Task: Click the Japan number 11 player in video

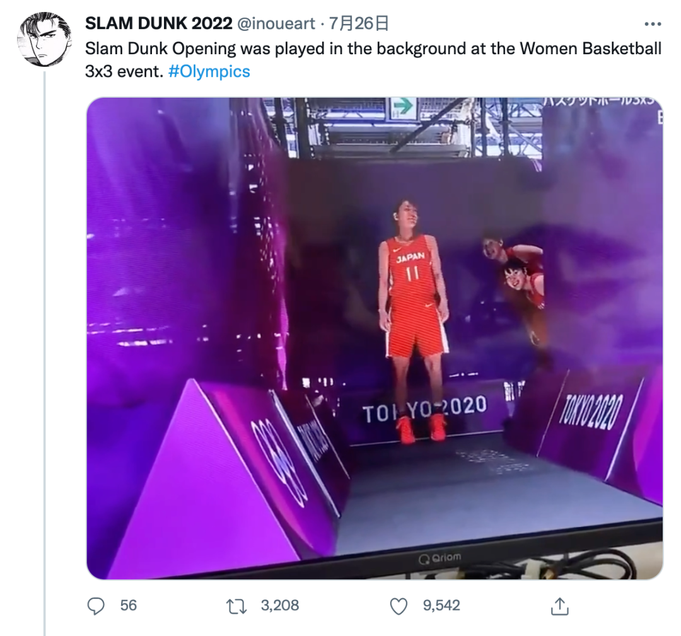Action: (413, 321)
